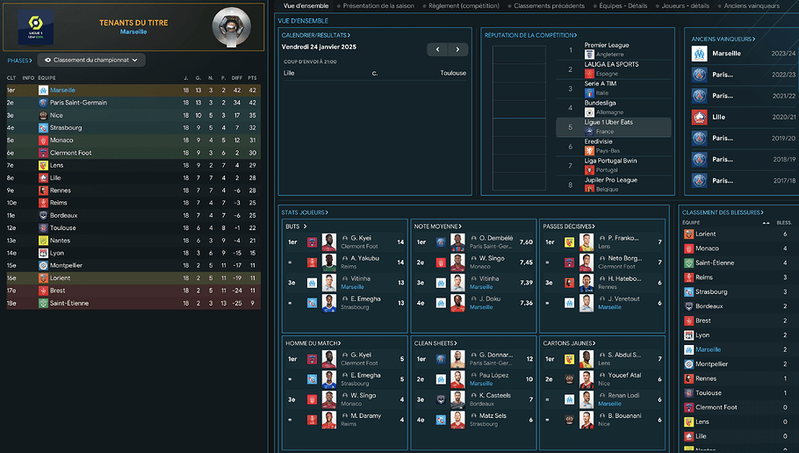Screen dimensions: 799x453
Task: Go to previous fixture date
Action: point(437,49)
